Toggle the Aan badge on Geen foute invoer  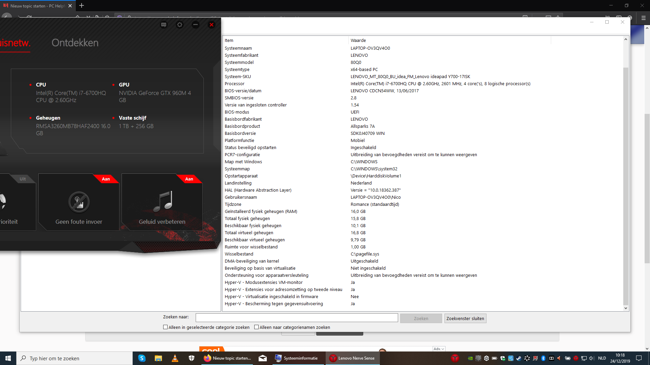[106, 179]
